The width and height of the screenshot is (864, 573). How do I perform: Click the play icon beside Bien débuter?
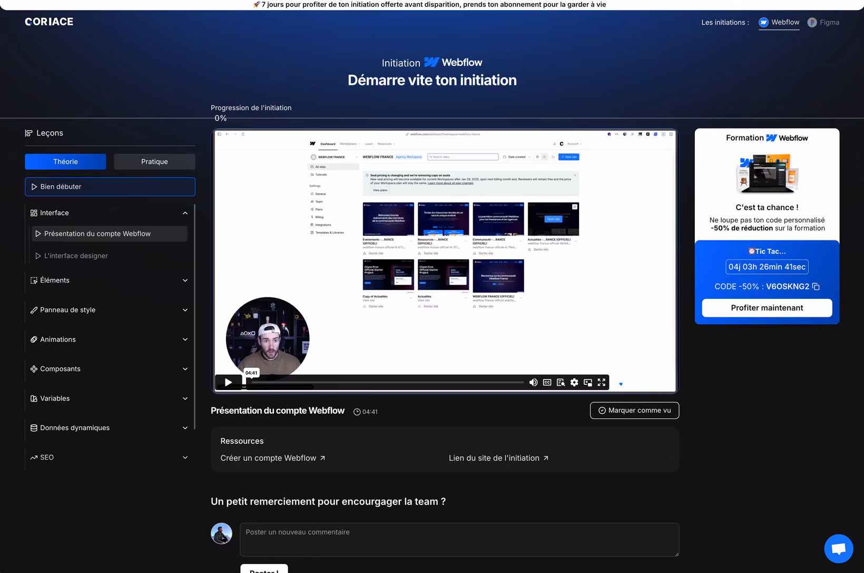34,187
